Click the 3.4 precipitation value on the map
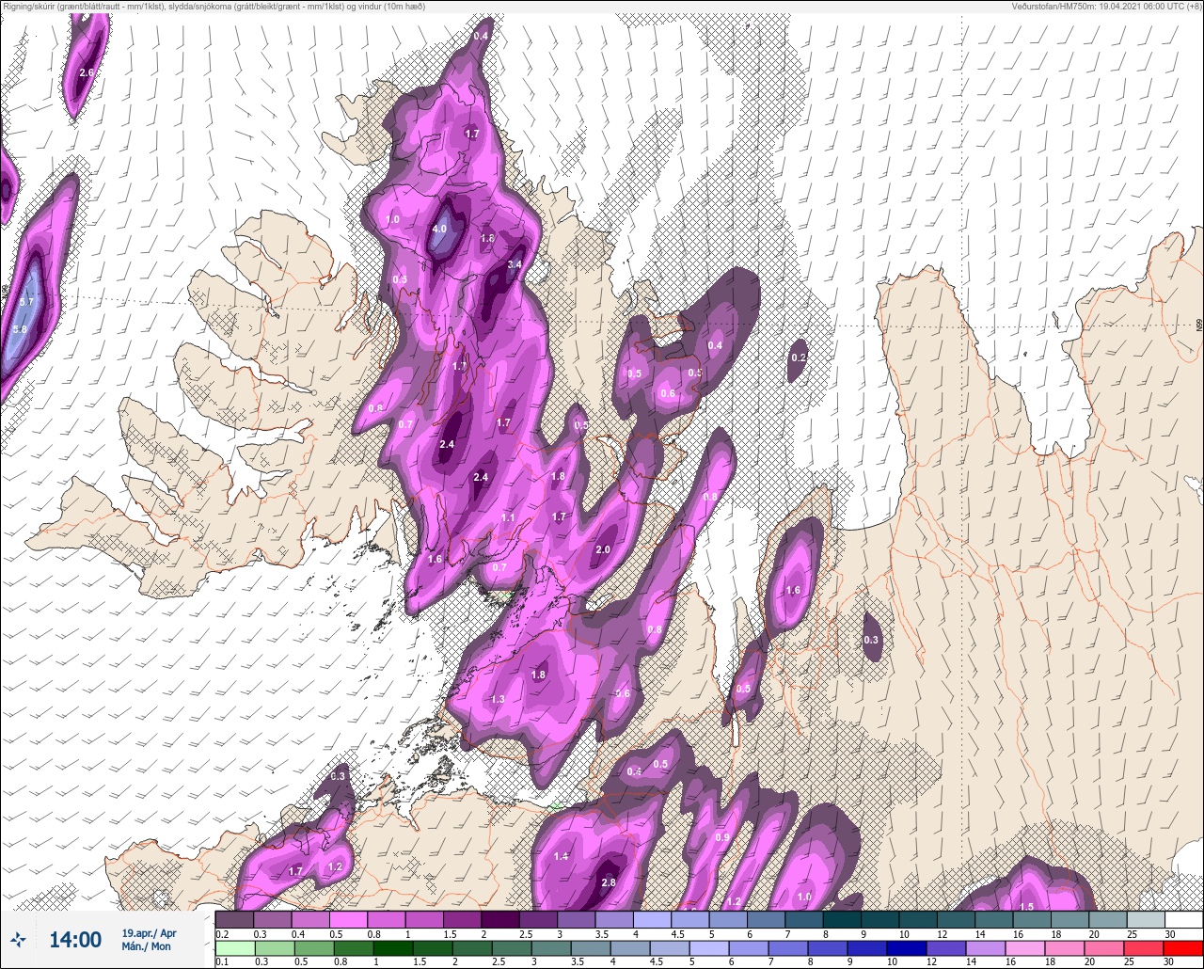The height and width of the screenshot is (969, 1204). tap(514, 264)
